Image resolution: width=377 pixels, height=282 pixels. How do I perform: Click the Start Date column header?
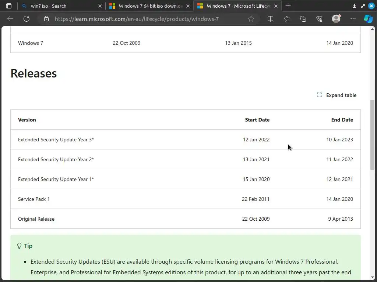click(257, 120)
